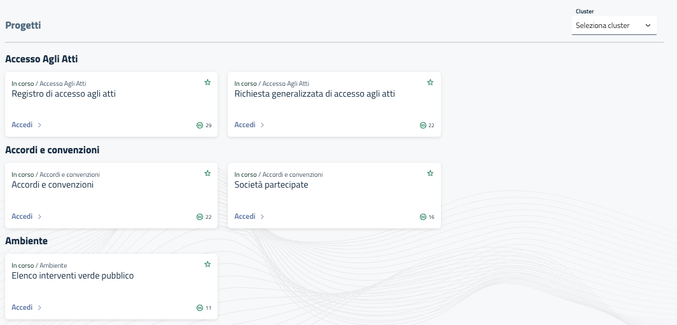Image resolution: width=677 pixels, height=325 pixels.
Task: Click the Società partecipate card title
Action: [x=271, y=185]
